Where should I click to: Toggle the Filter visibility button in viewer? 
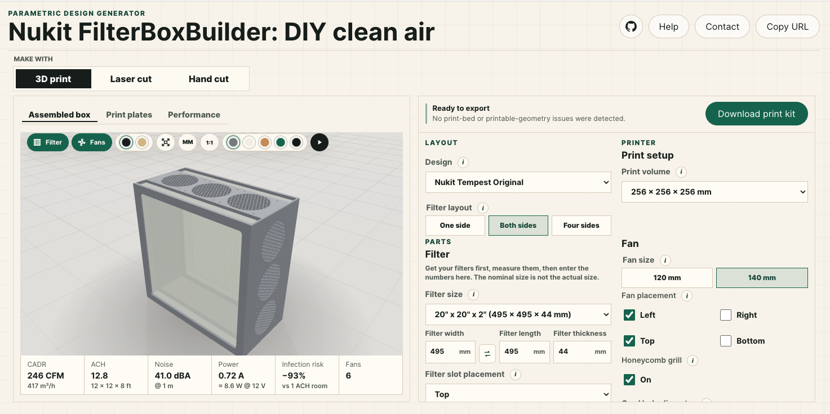click(48, 142)
